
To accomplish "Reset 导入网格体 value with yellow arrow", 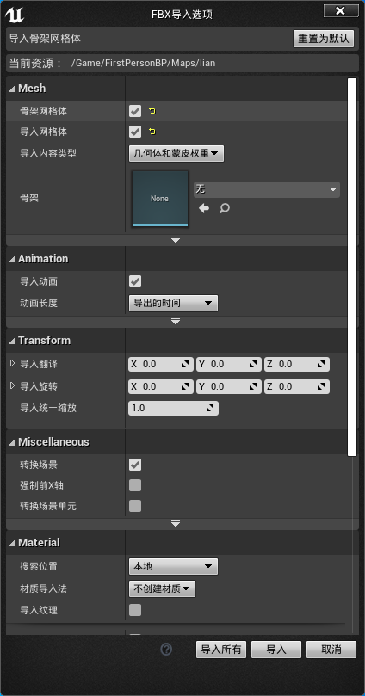I will tap(152, 132).
